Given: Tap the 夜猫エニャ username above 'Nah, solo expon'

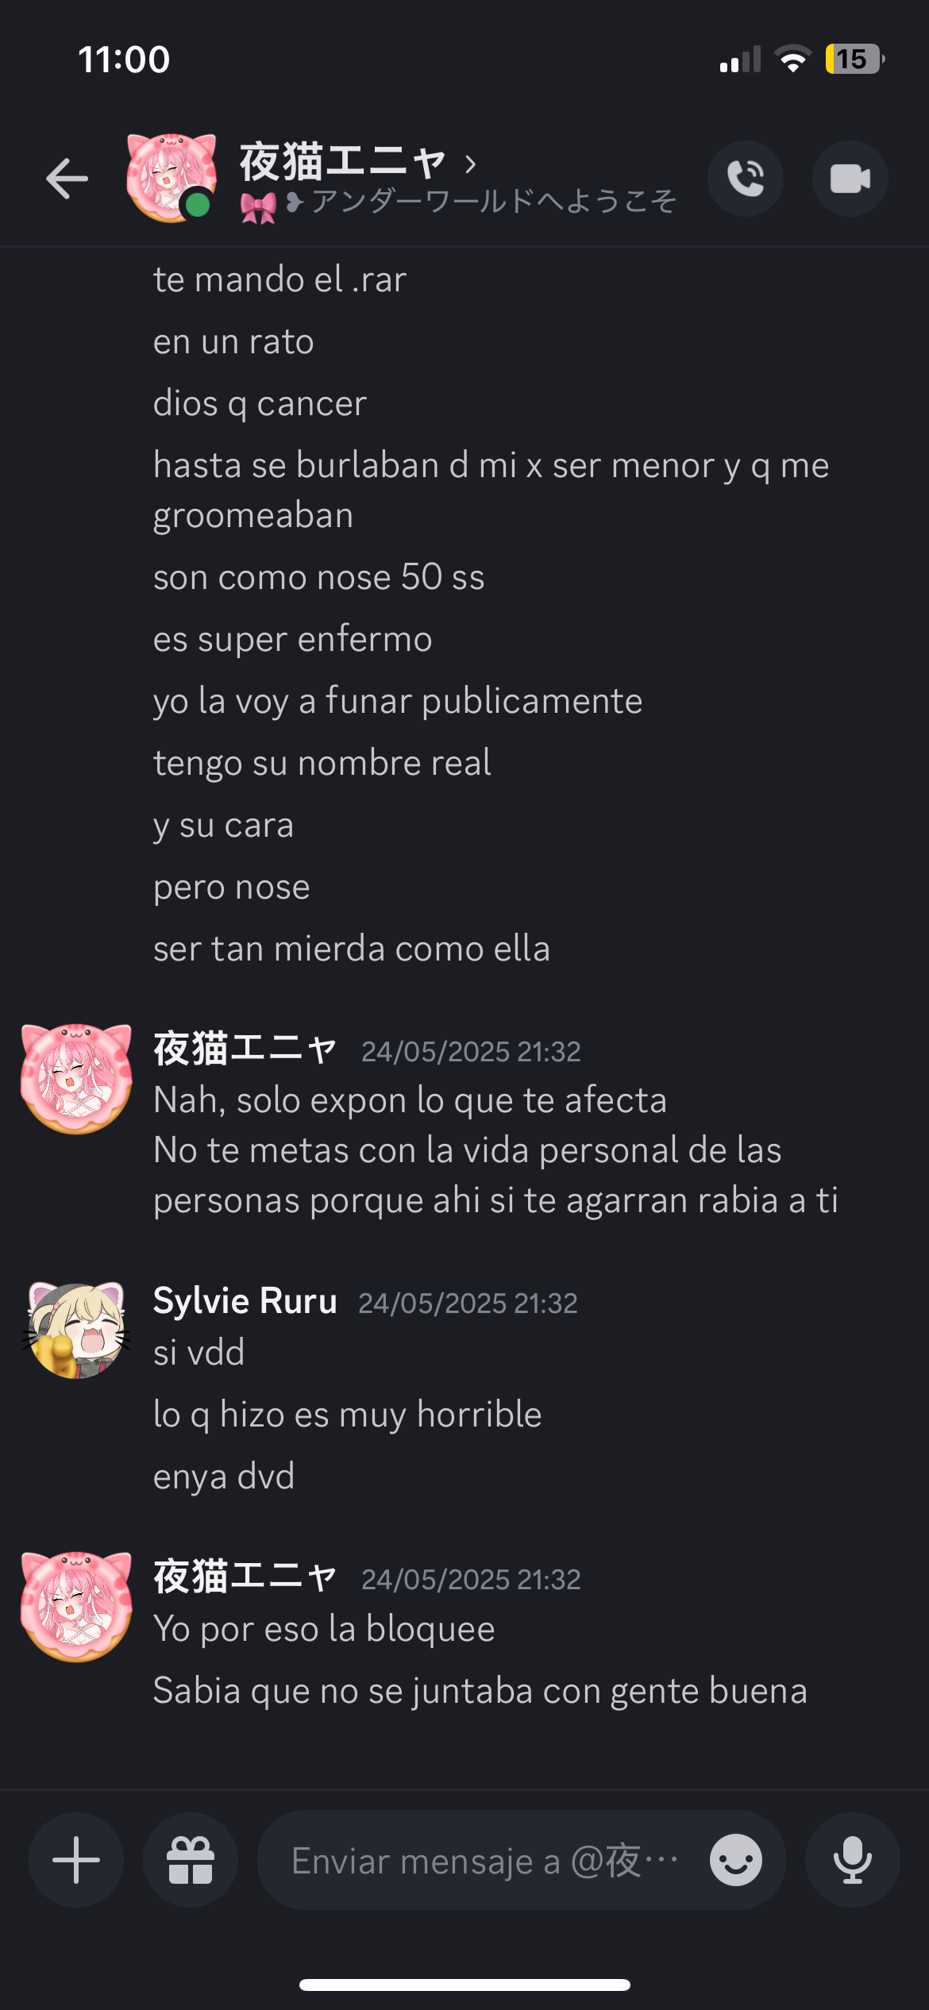Looking at the screenshot, I should tap(245, 1049).
